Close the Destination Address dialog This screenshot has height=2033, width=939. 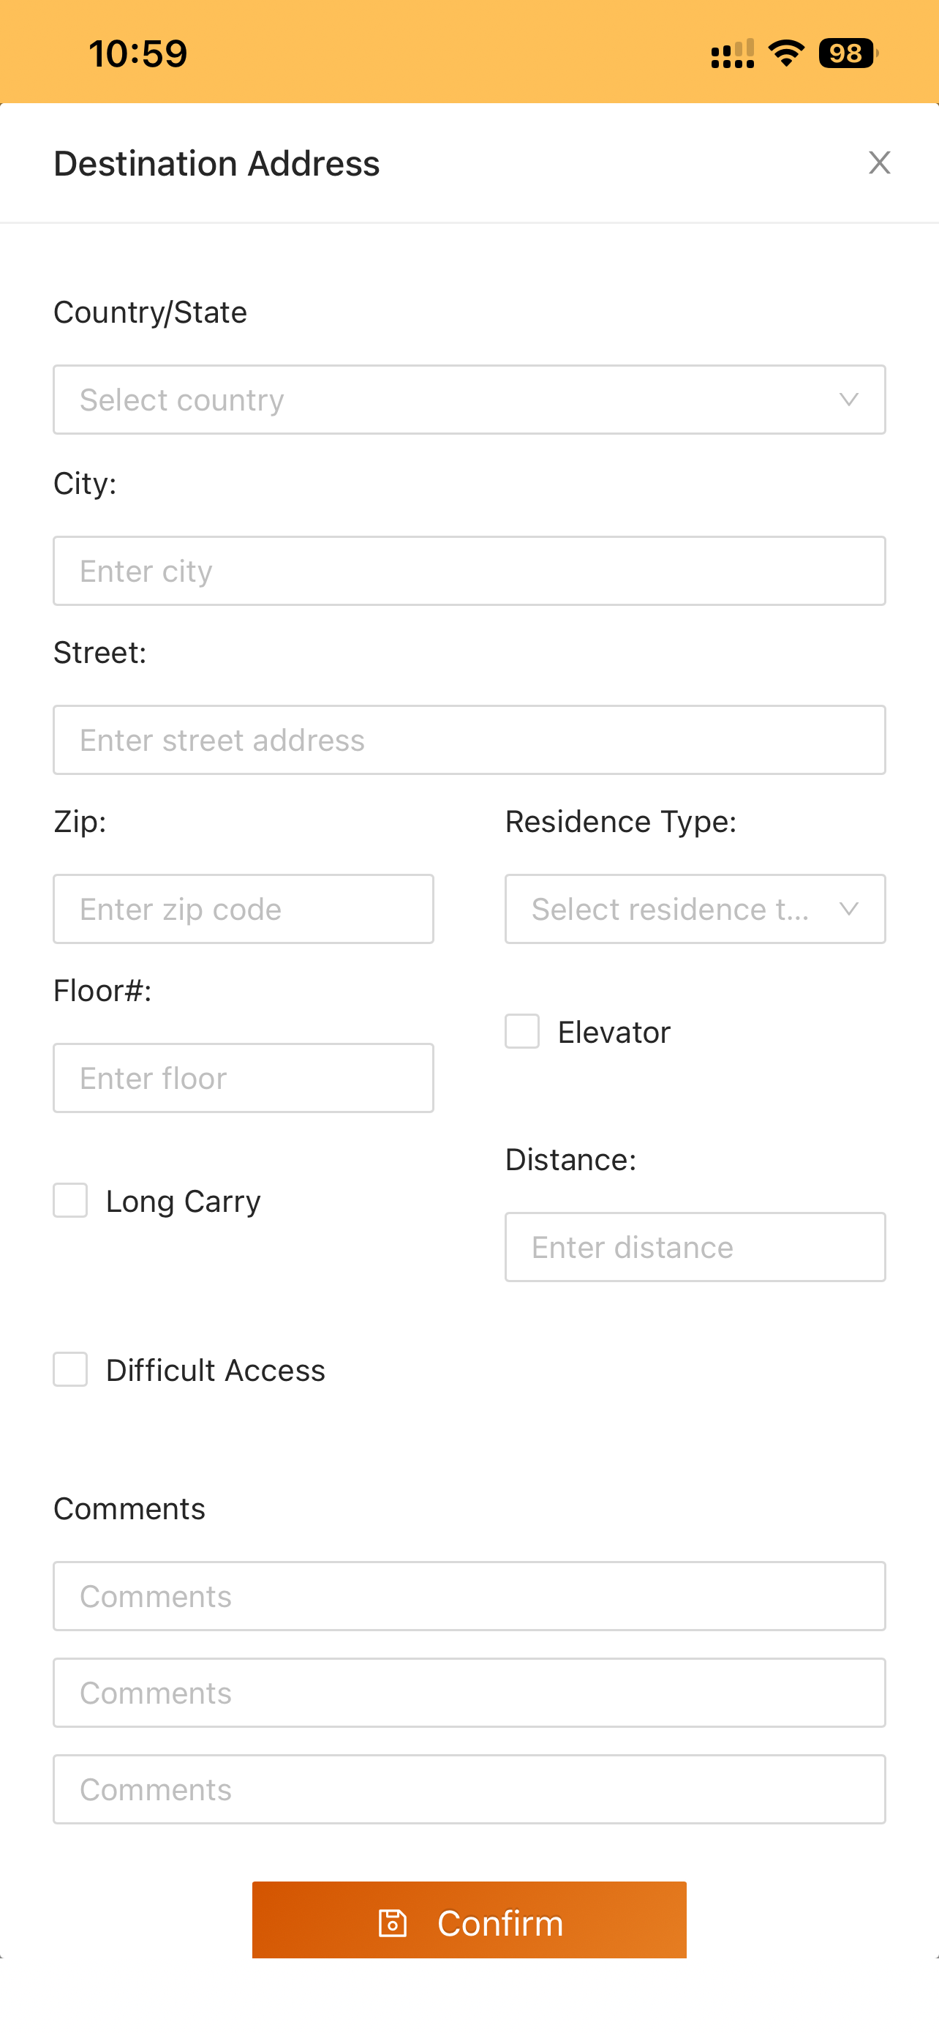[879, 162]
